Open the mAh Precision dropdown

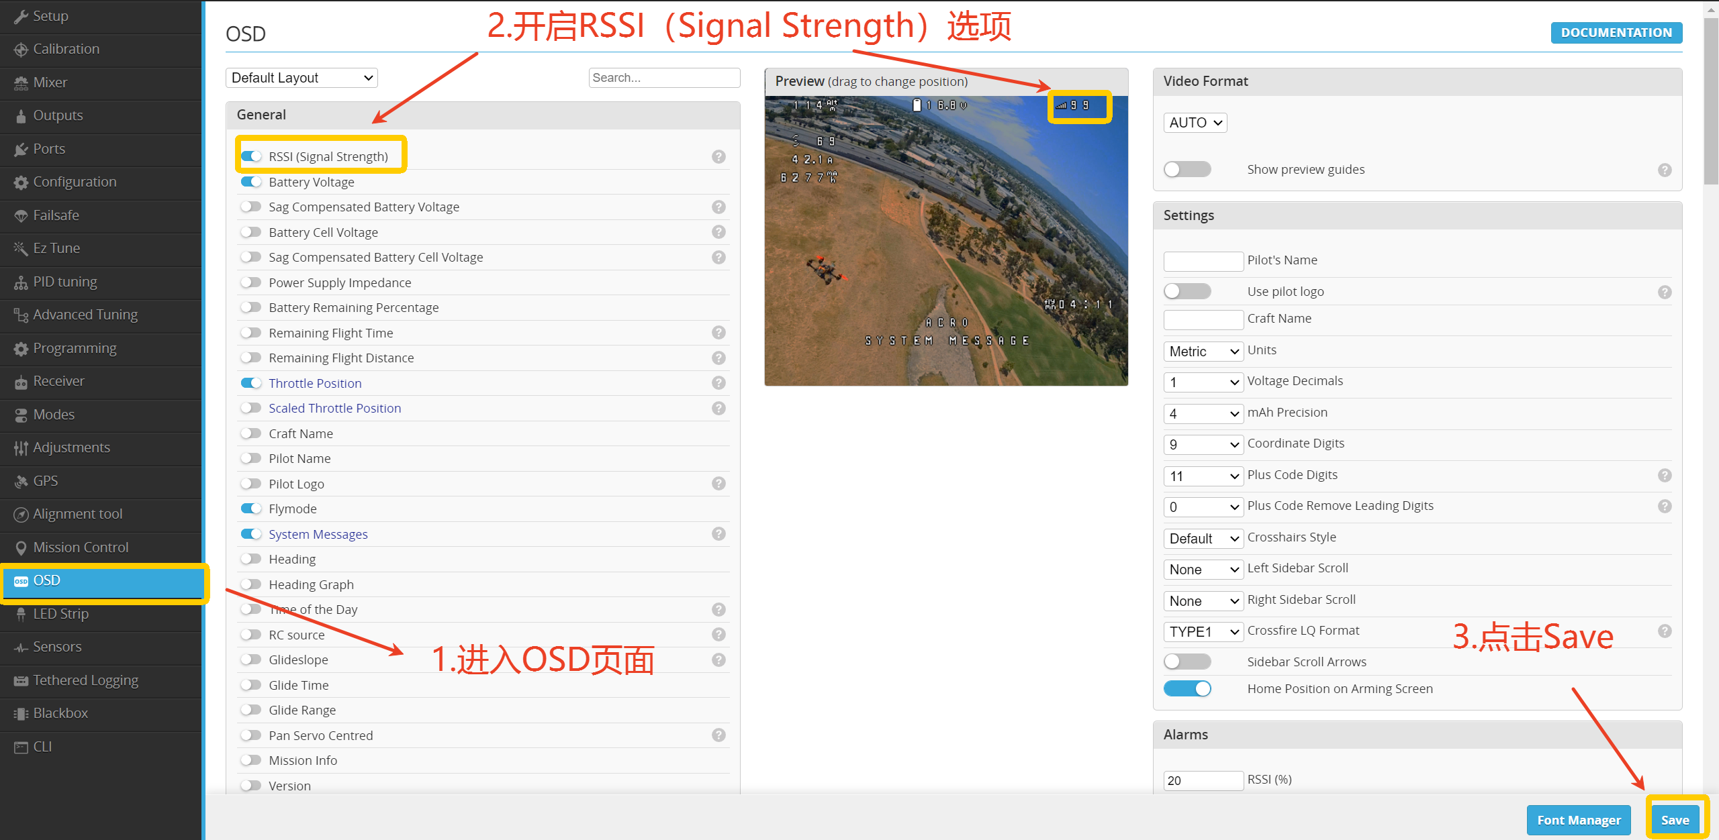pyautogui.click(x=1203, y=414)
